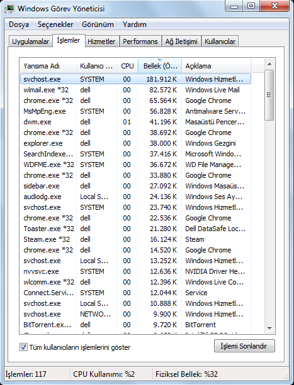
Task: Sort by Açıklama column header
Action: 217,66
